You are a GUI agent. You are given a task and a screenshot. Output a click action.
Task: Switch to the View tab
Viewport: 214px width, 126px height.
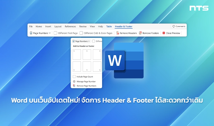[x=92, y=26]
